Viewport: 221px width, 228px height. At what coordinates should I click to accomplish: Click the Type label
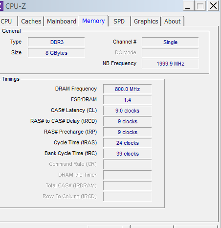16,42
